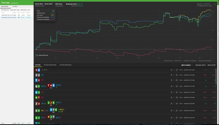
Task: Click the Руки column header in sessions list
Action: [x=18, y=13]
